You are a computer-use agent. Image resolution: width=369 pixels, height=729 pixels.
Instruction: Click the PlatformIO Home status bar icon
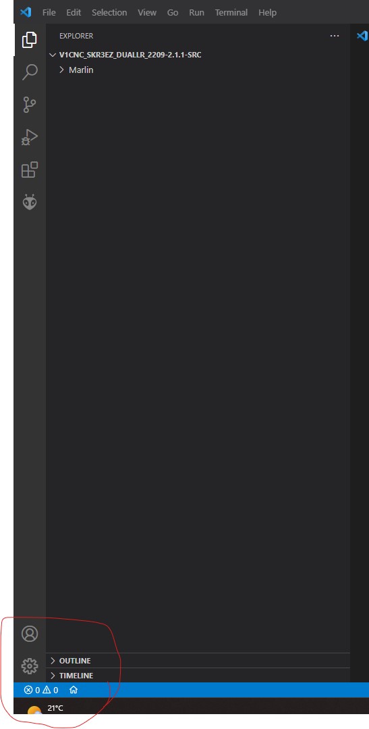(x=74, y=690)
